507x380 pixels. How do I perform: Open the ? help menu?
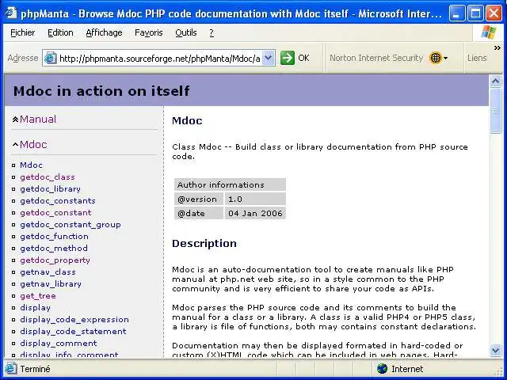pos(212,32)
